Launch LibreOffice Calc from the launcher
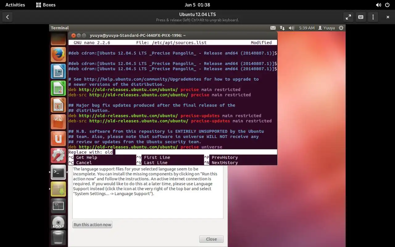The image size is (395, 247). 58,88
